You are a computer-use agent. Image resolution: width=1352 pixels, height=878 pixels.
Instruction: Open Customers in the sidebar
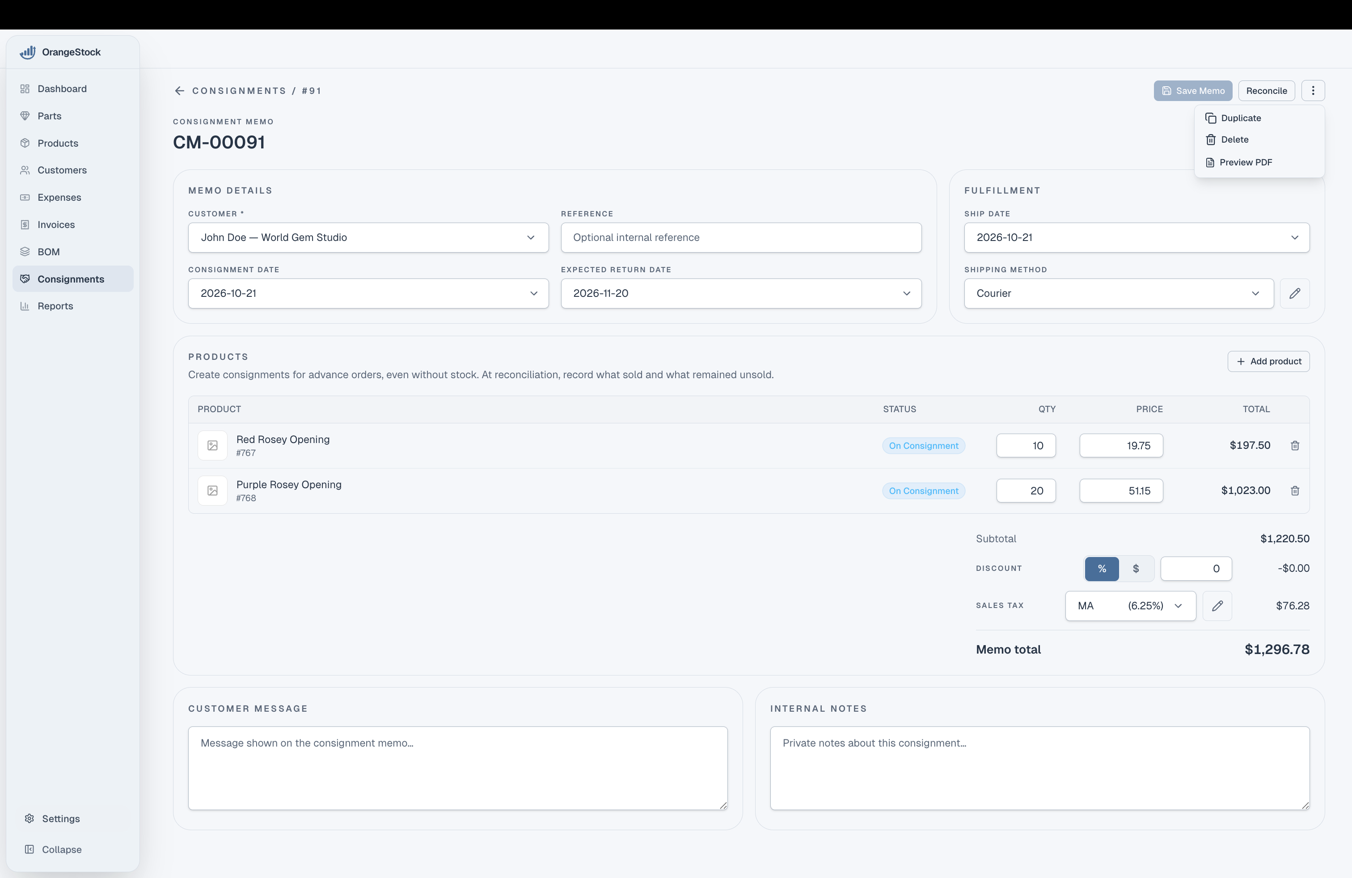[x=73, y=170]
